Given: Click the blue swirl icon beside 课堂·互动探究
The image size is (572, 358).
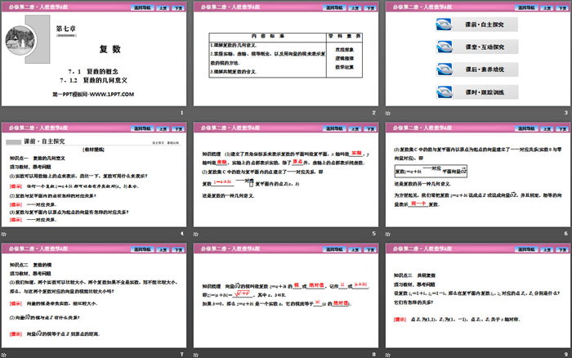Looking at the screenshot, I should pos(445,47).
